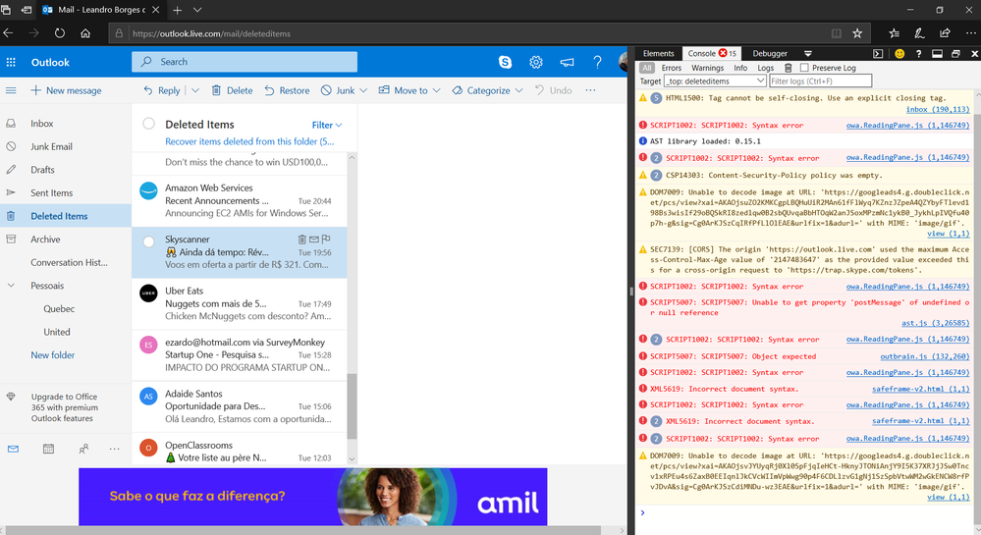Go to browser home page

85,33
